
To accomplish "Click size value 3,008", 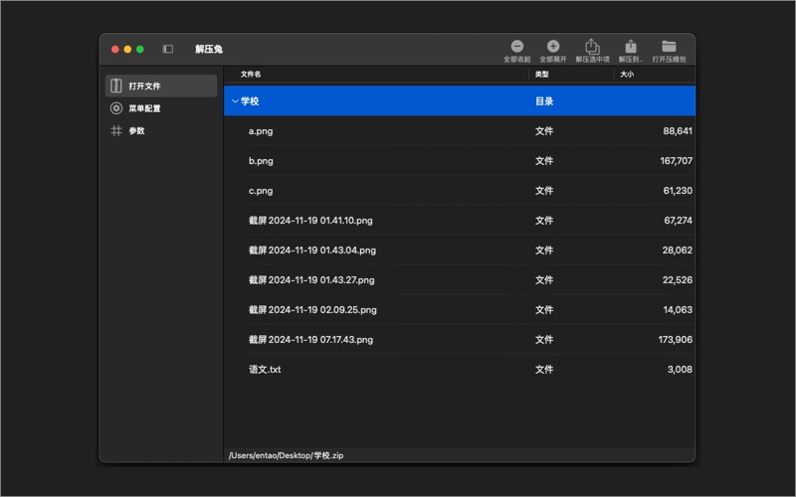I will pyautogui.click(x=680, y=369).
